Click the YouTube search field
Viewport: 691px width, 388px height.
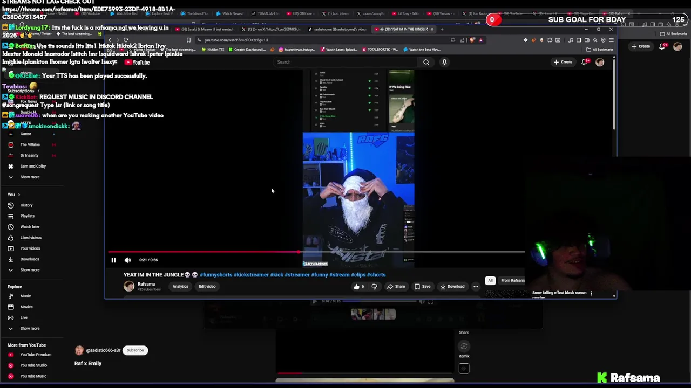pyautogui.click(x=345, y=62)
